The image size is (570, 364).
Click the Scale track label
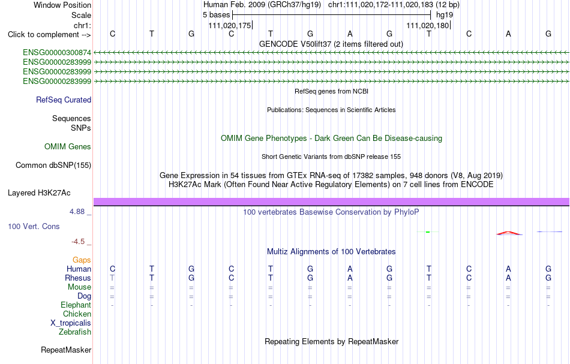[x=81, y=15]
